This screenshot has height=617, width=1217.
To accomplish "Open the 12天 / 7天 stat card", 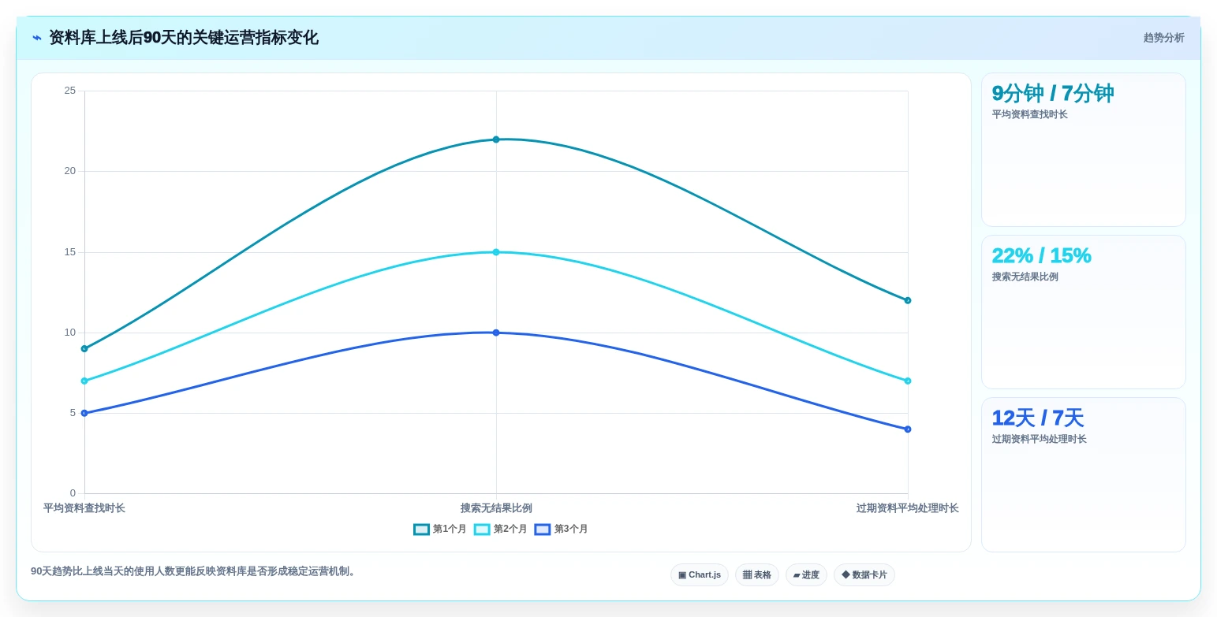I will pyautogui.click(x=1084, y=475).
